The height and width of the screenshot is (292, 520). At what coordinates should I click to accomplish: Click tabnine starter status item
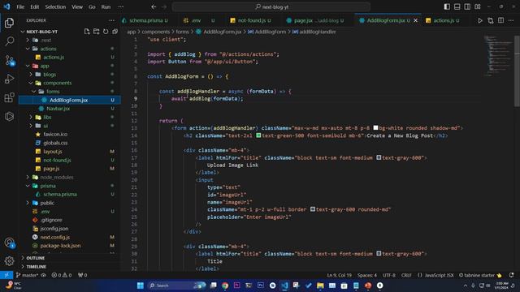coord(480,275)
